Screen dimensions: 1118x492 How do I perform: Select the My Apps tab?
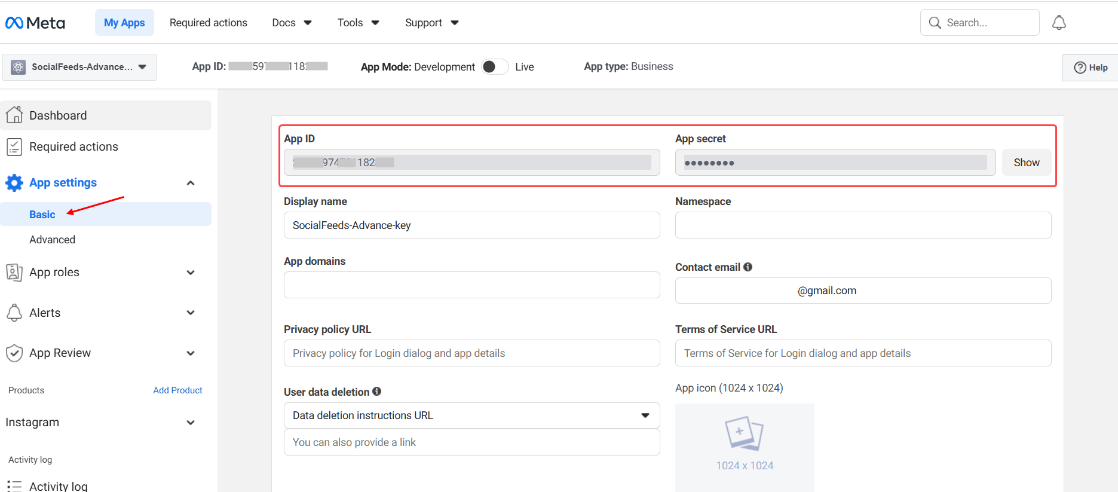(x=124, y=23)
